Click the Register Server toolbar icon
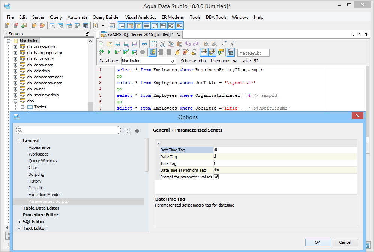The height and width of the screenshot is (252, 374). (7, 25)
